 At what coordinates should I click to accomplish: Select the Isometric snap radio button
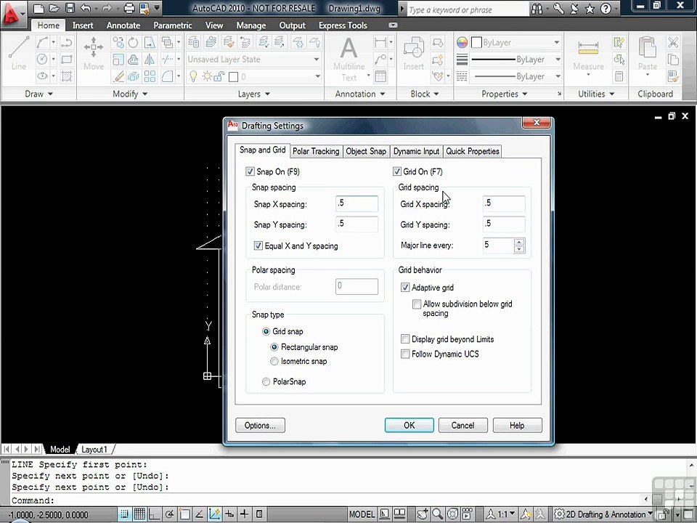tap(274, 361)
